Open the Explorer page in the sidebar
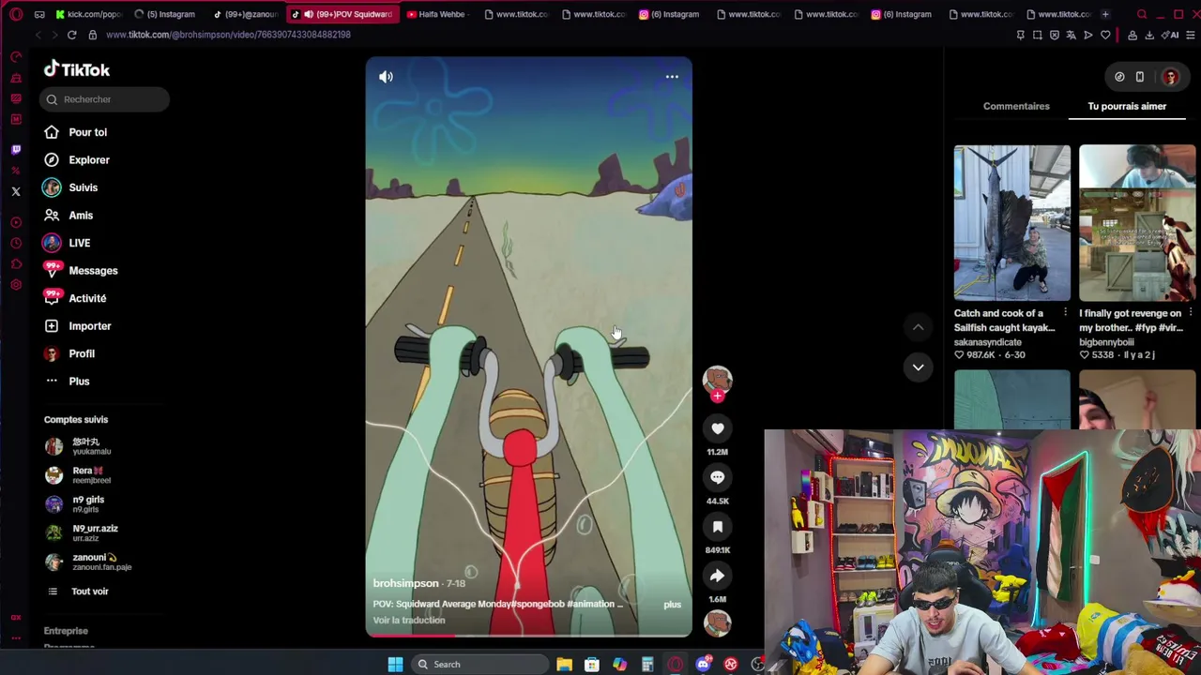1201x675 pixels. [x=76, y=160]
